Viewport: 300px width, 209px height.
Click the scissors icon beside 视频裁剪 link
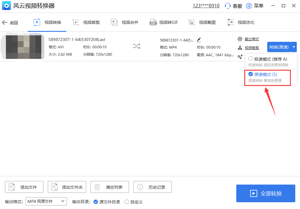pos(240,48)
